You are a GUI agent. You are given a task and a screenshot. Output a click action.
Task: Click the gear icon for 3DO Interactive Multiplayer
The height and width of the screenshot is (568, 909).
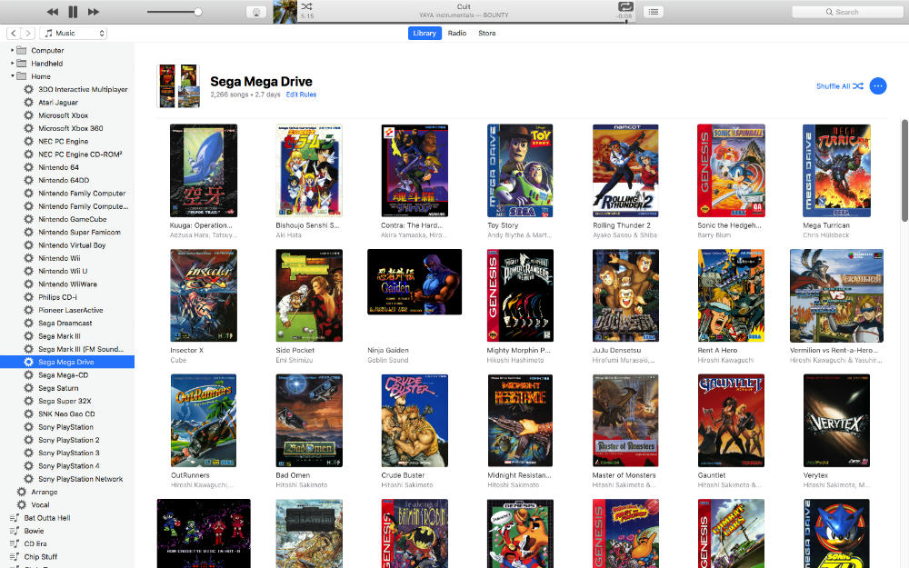(x=28, y=89)
